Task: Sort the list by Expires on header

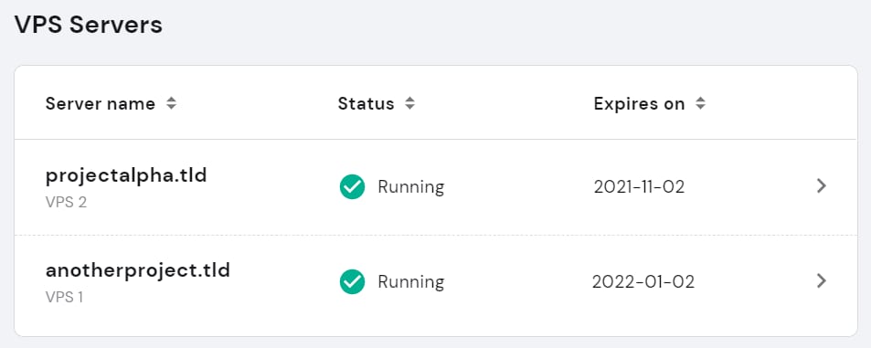Action: click(639, 104)
